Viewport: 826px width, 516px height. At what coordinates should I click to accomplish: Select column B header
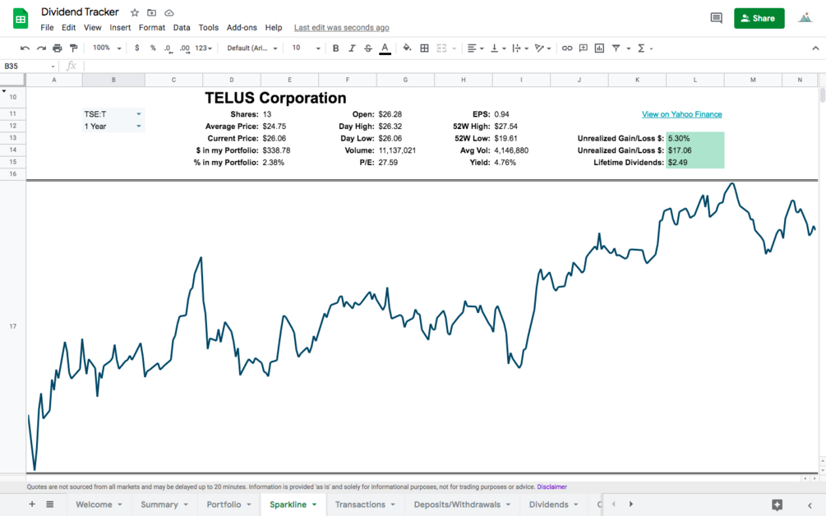click(113, 80)
